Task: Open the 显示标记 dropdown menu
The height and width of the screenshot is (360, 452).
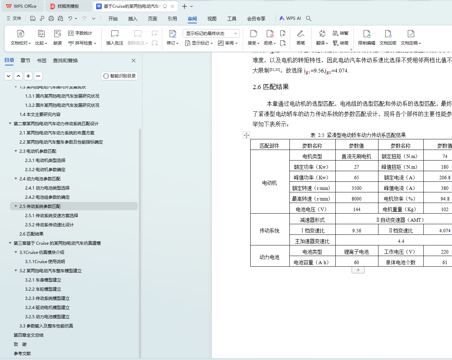Action: 199,43
